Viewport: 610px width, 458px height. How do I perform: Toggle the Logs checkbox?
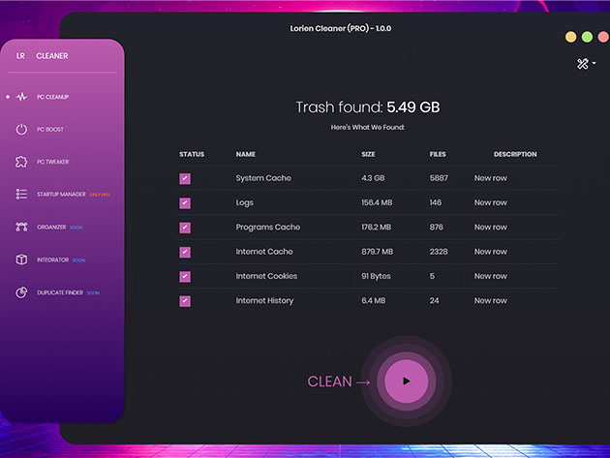point(185,203)
